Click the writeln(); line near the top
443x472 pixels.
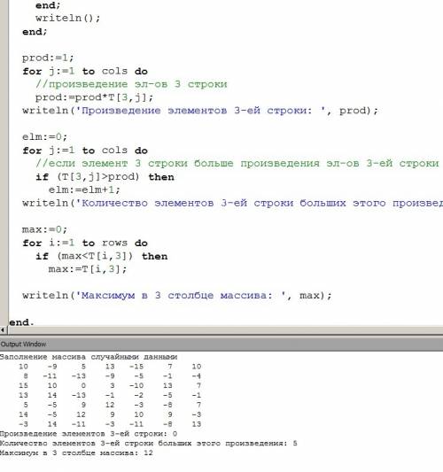point(67,18)
